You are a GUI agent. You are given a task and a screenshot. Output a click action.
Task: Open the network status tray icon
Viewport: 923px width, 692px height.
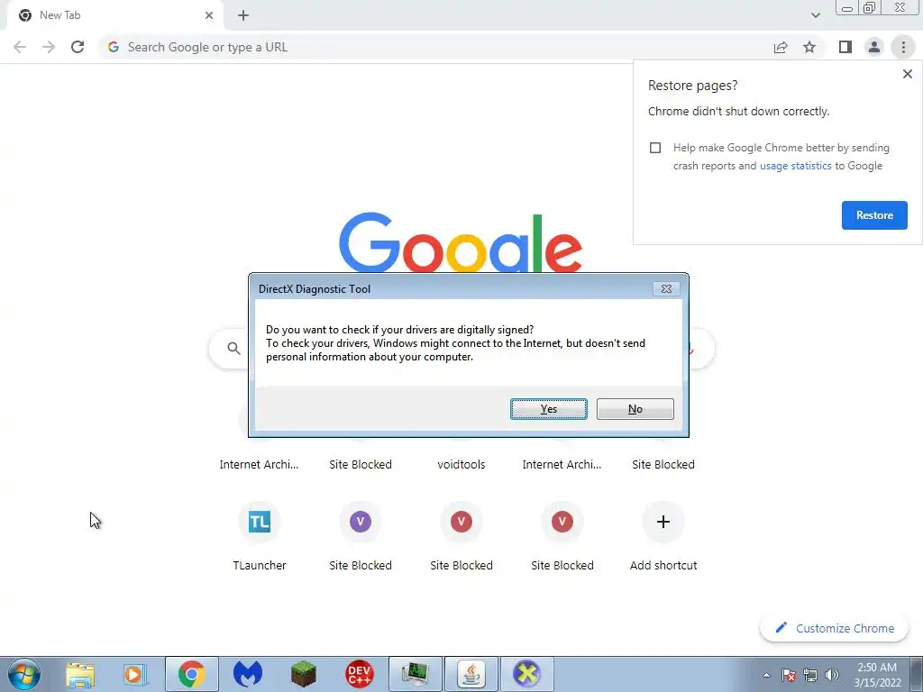click(x=810, y=675)
